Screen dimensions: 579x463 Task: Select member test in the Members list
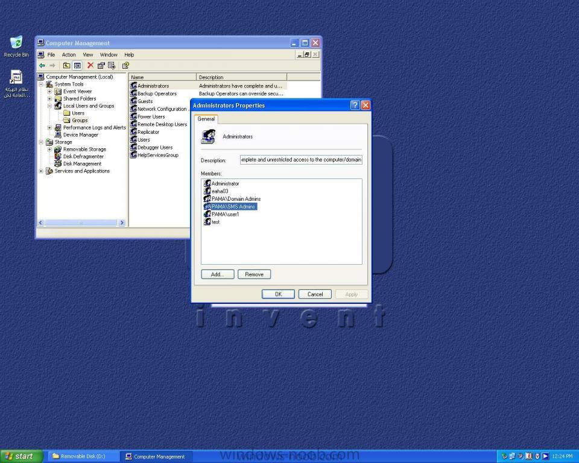point(216,222)
